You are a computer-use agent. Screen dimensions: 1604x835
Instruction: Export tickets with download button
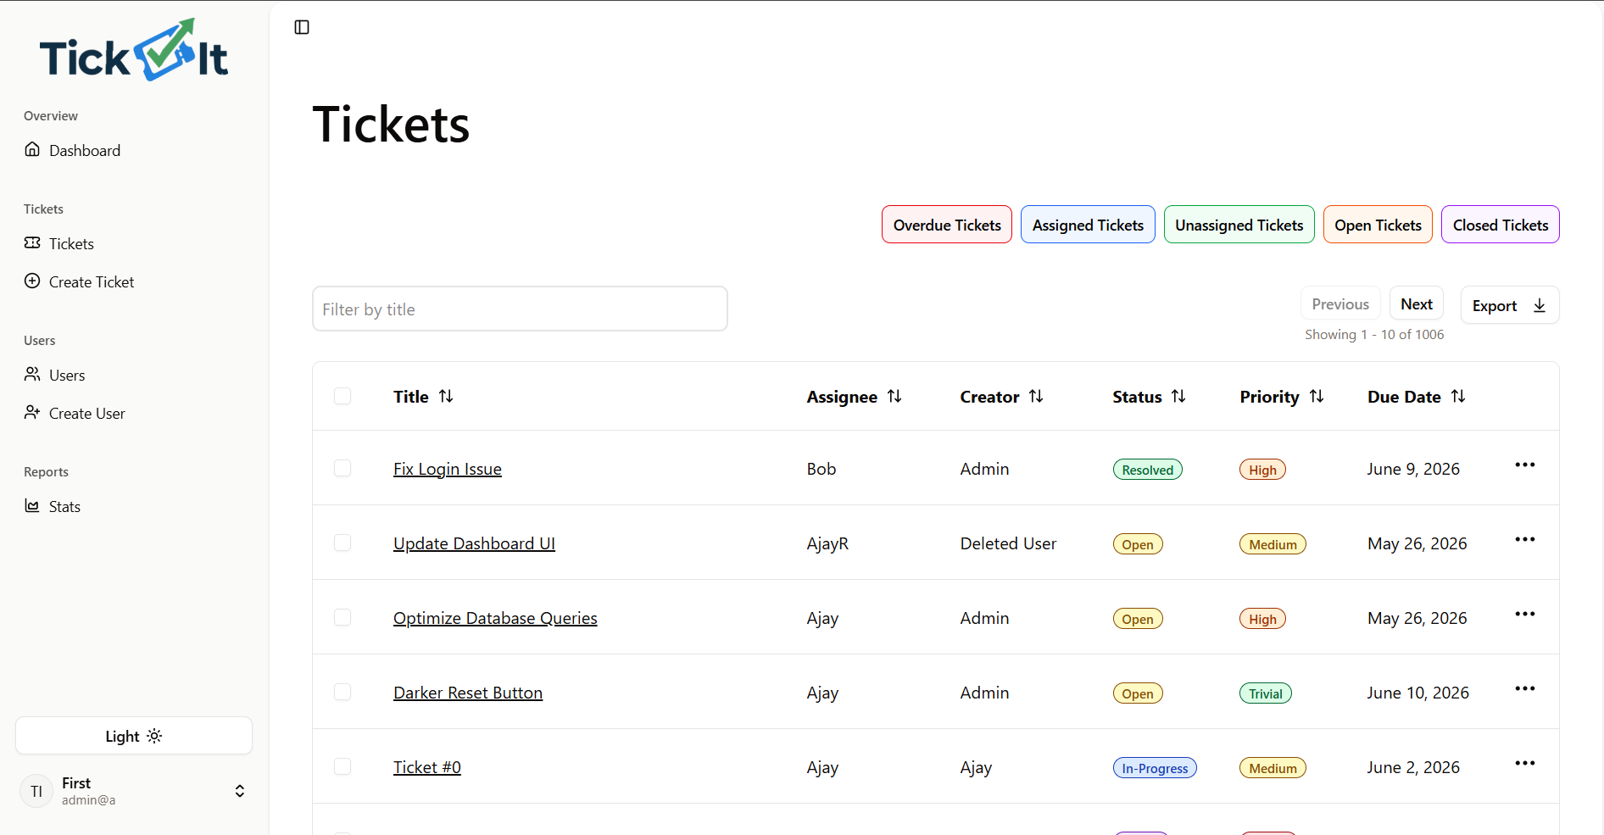pos(1510,305)
